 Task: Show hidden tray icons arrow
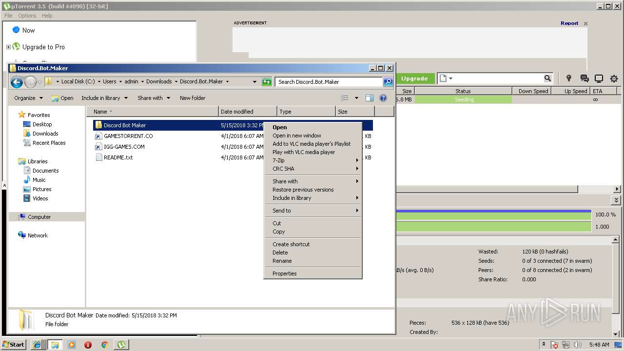pos(544,344)
